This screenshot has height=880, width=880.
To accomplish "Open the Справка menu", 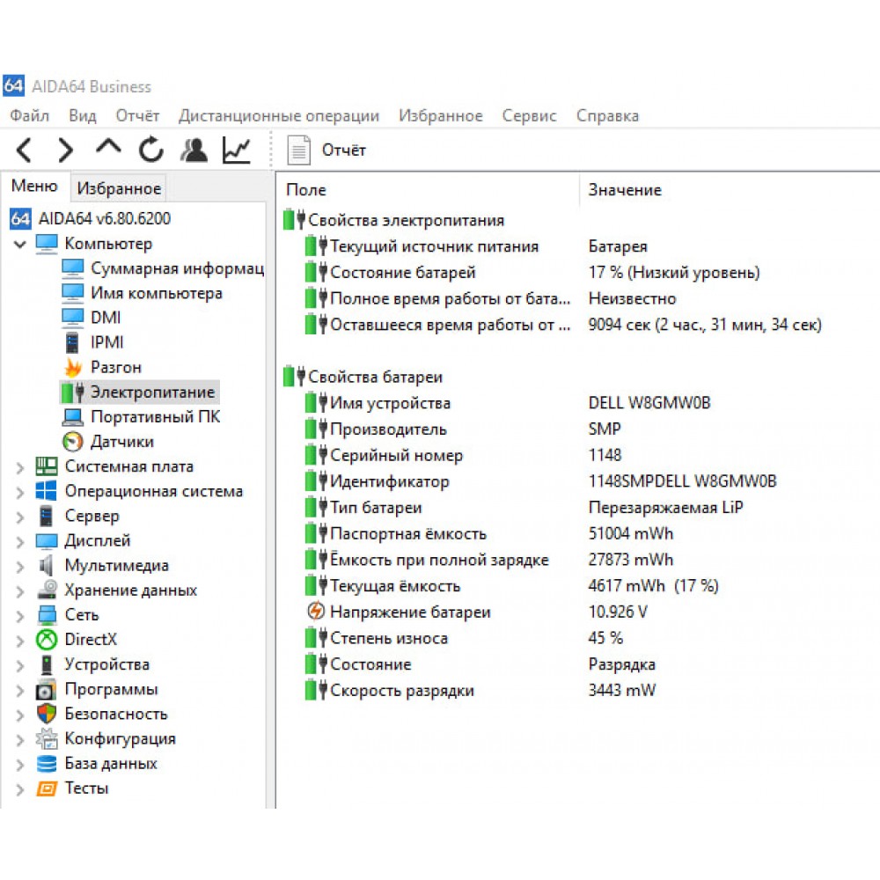I will click(607, 115).
